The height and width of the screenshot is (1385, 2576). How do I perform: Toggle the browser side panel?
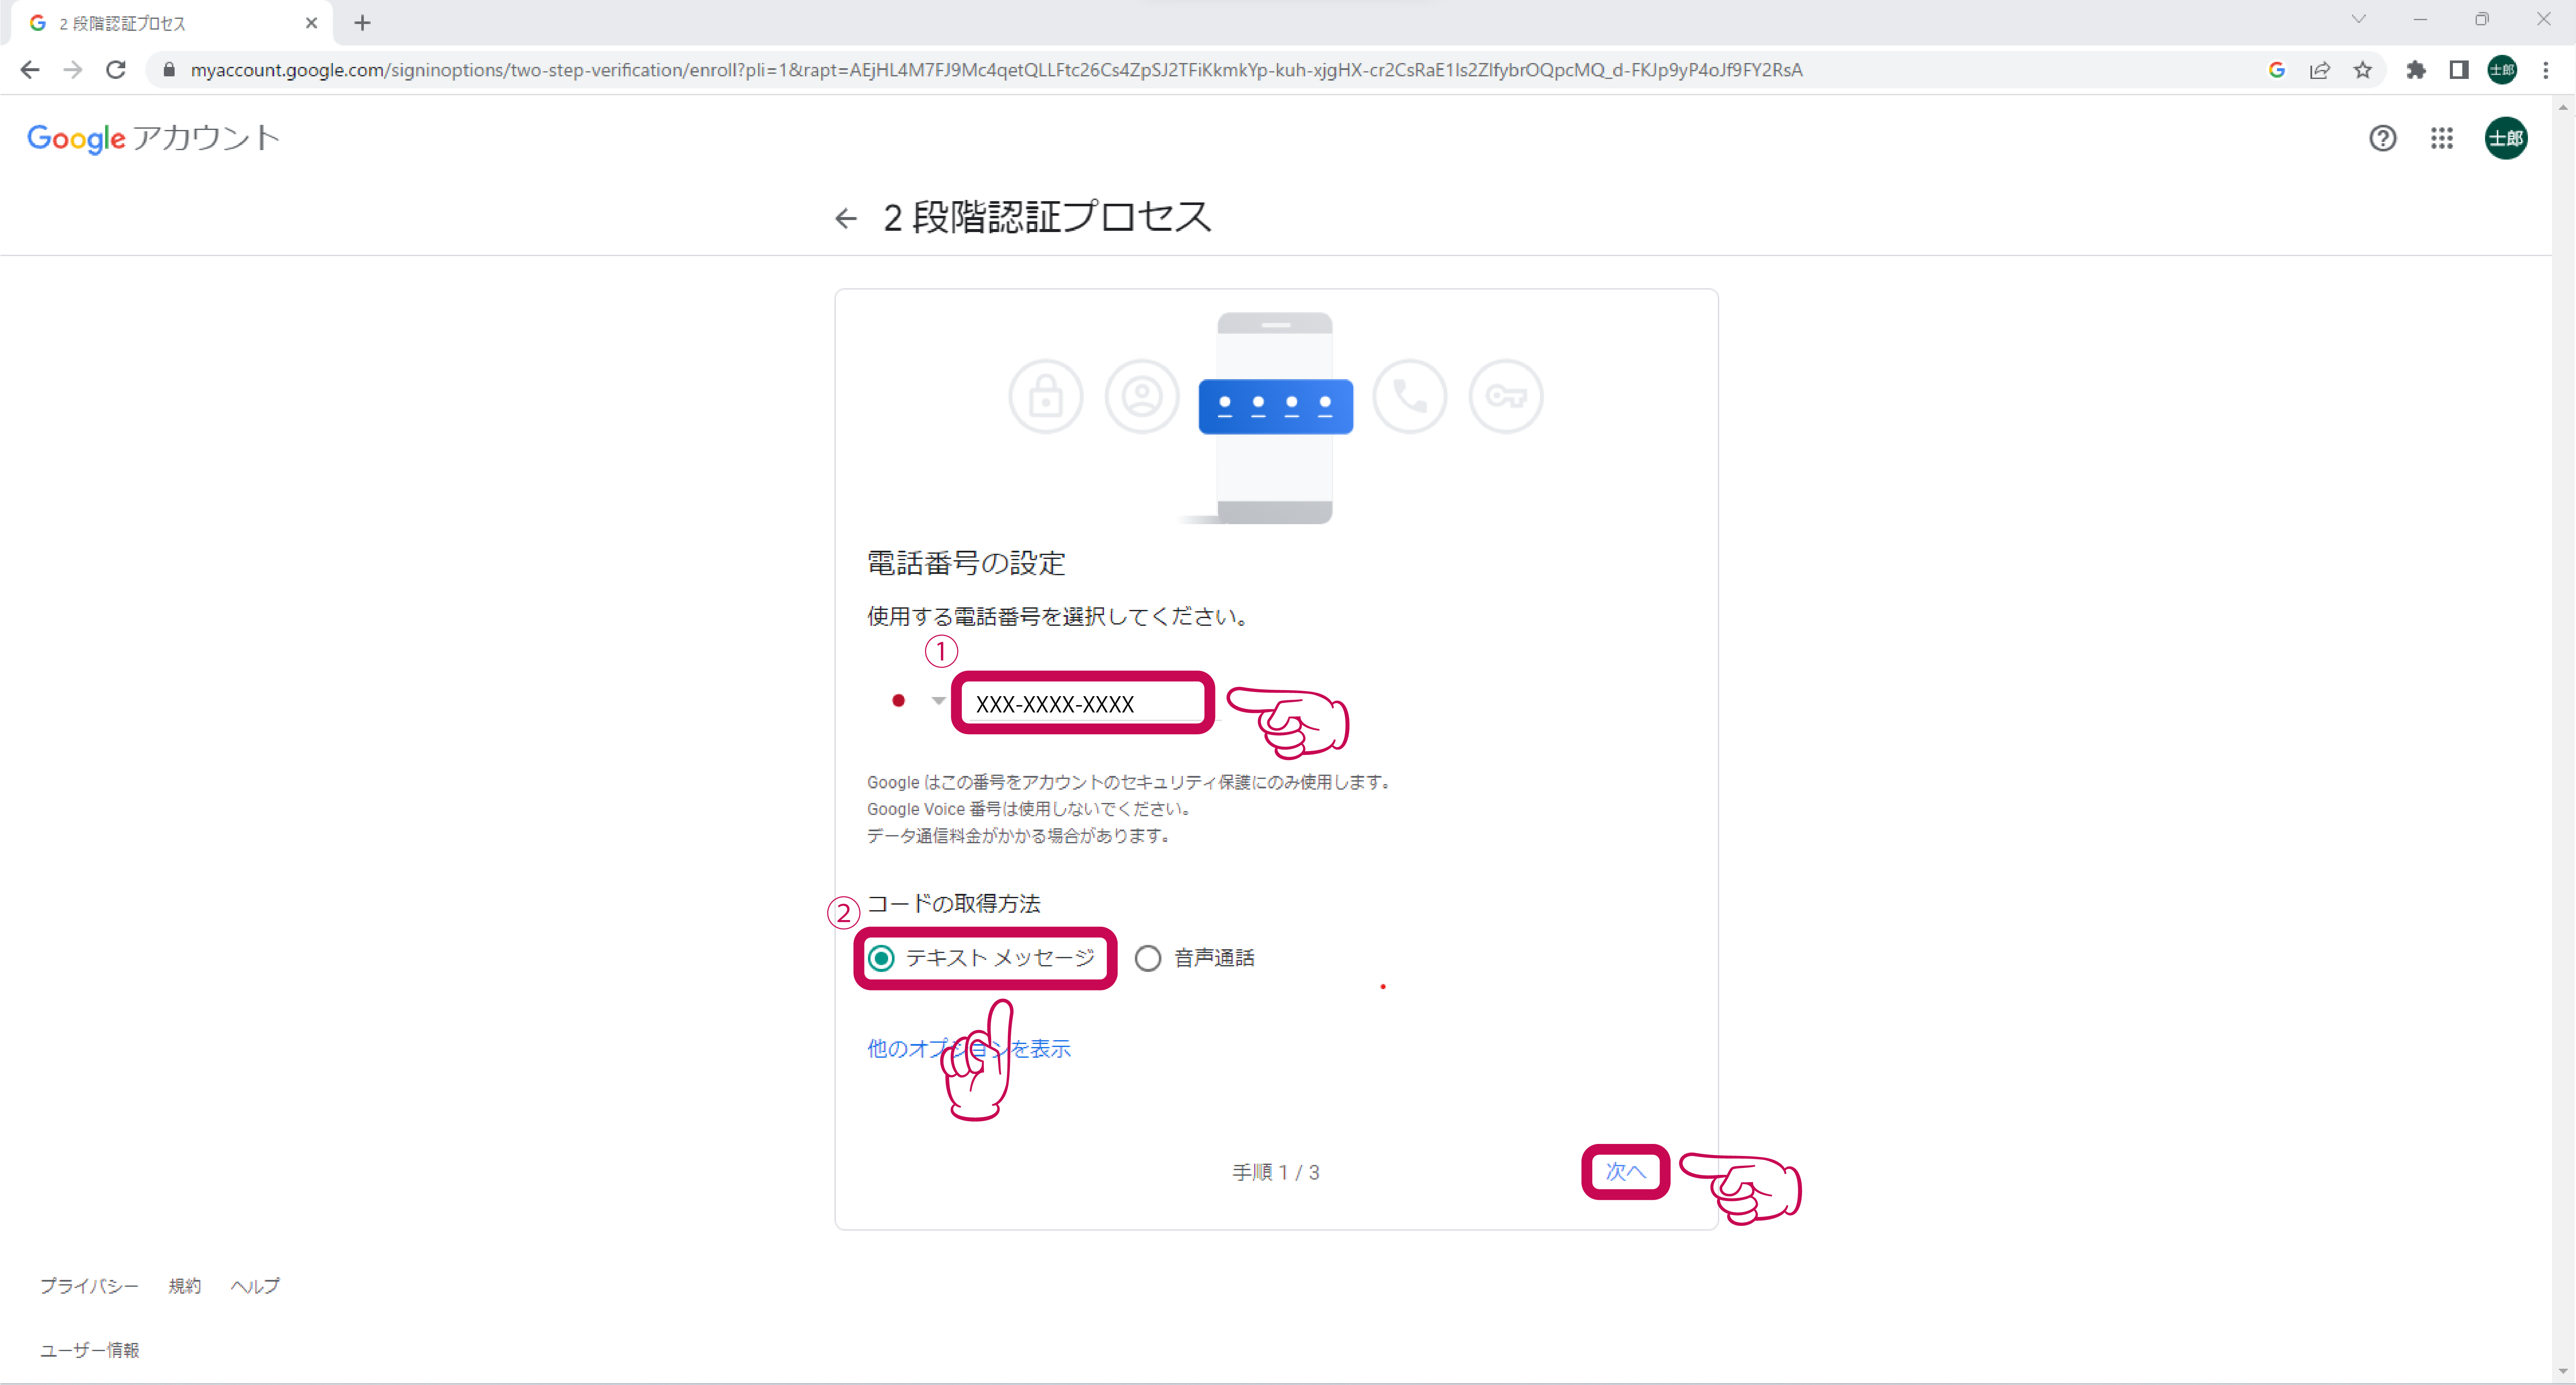(2459, 70)
